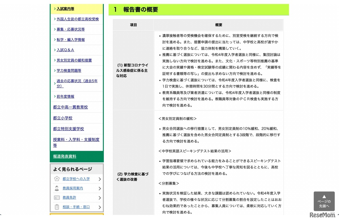Click the arrow marker before 外国人生徒の都立高校受検
This screenshot has height=221, width=339.
tap(55, 19)
